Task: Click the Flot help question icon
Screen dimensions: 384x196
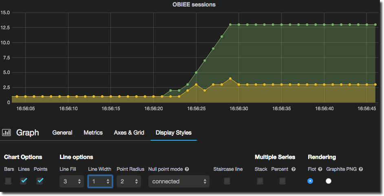Action: (320, 169)
